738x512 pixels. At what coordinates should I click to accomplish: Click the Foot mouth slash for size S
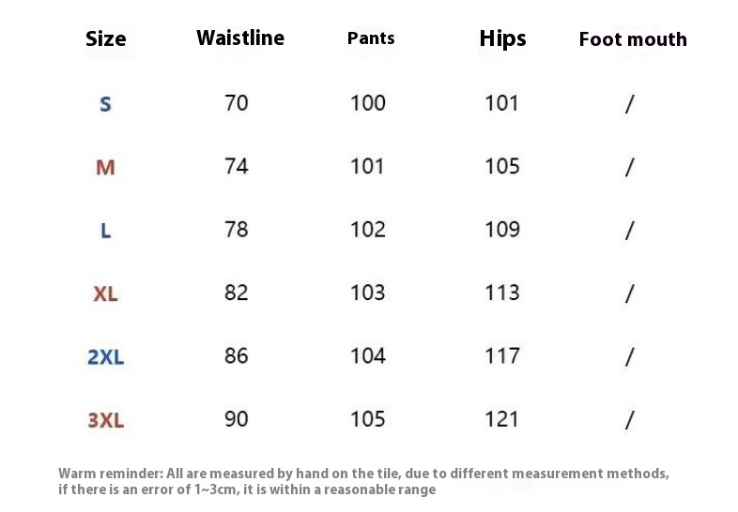(x=629, y=104)
